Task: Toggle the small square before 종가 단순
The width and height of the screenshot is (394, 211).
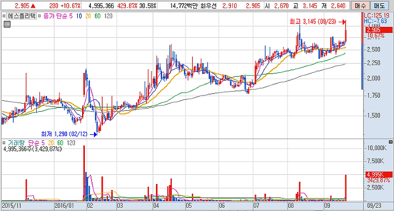Action: 40,16
